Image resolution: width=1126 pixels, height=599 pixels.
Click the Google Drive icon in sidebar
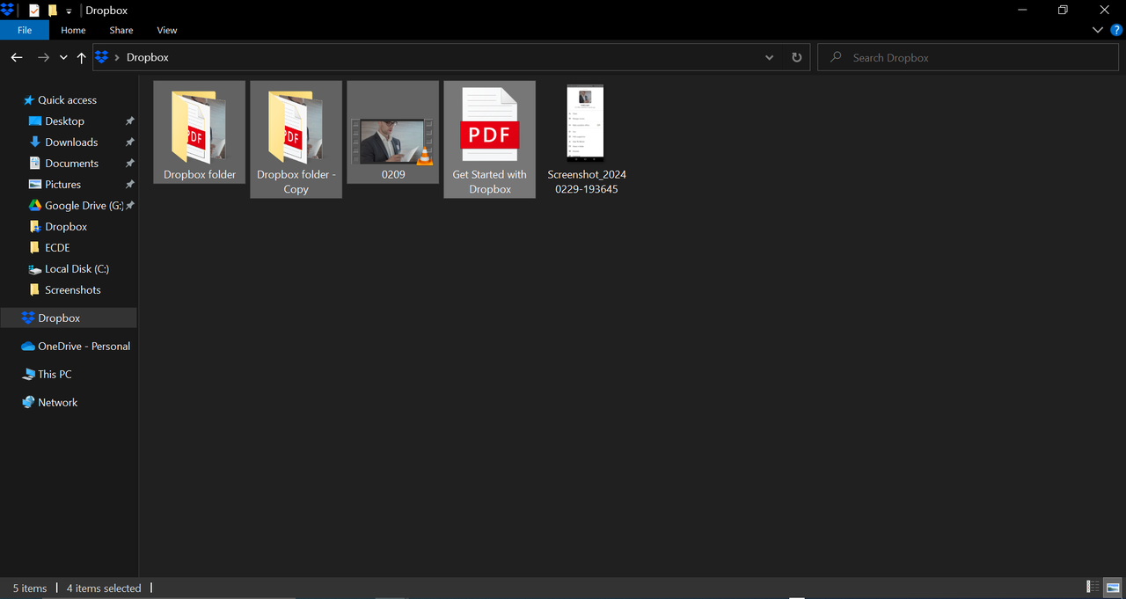[x=35, y=206]
